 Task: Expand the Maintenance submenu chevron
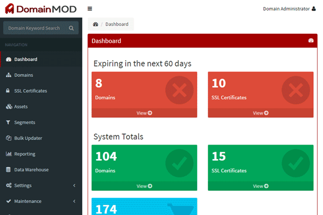(x=74, y=201)
